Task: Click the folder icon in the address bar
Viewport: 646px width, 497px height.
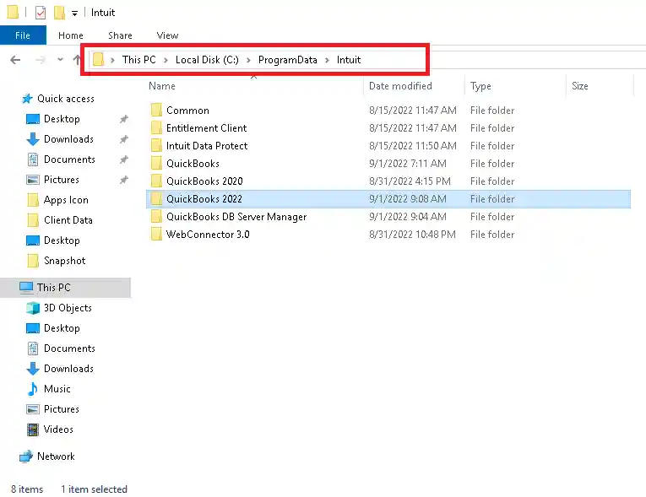Action: click(x=98, y=60)
